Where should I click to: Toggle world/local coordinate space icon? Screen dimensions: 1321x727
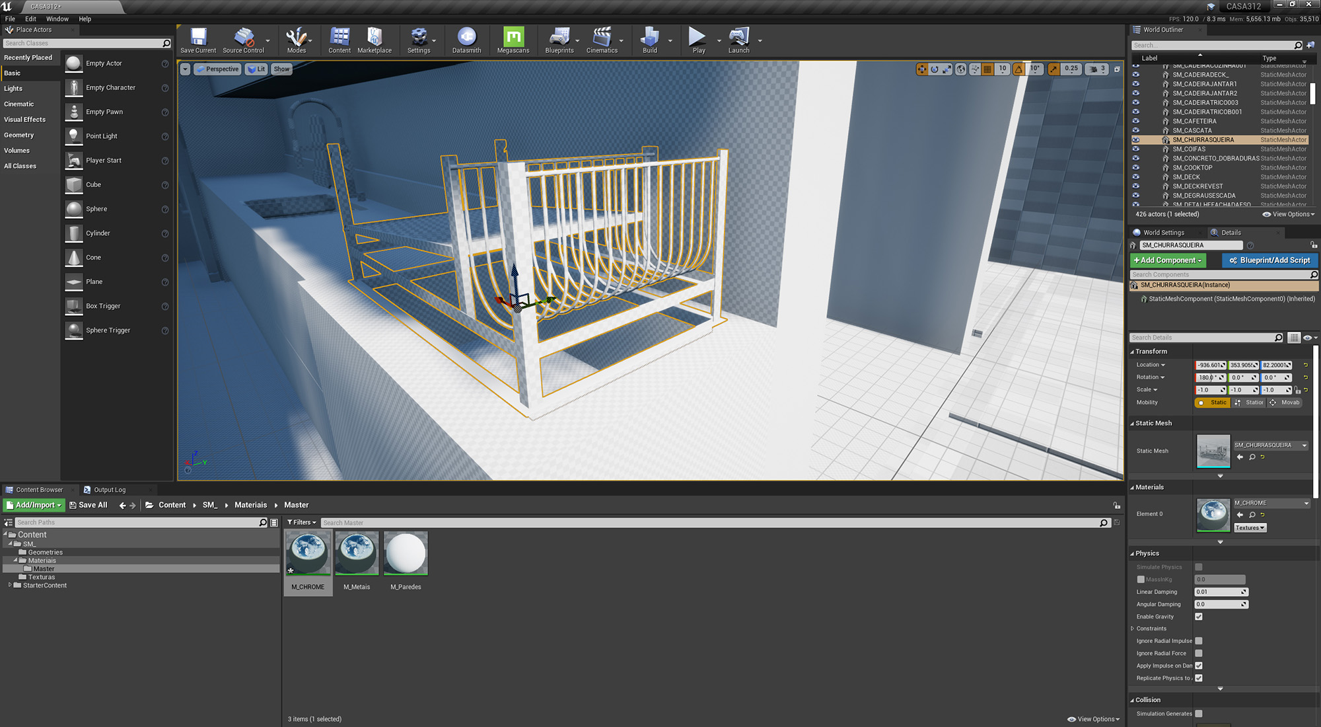pyautogui.click(x=961, y=69)
